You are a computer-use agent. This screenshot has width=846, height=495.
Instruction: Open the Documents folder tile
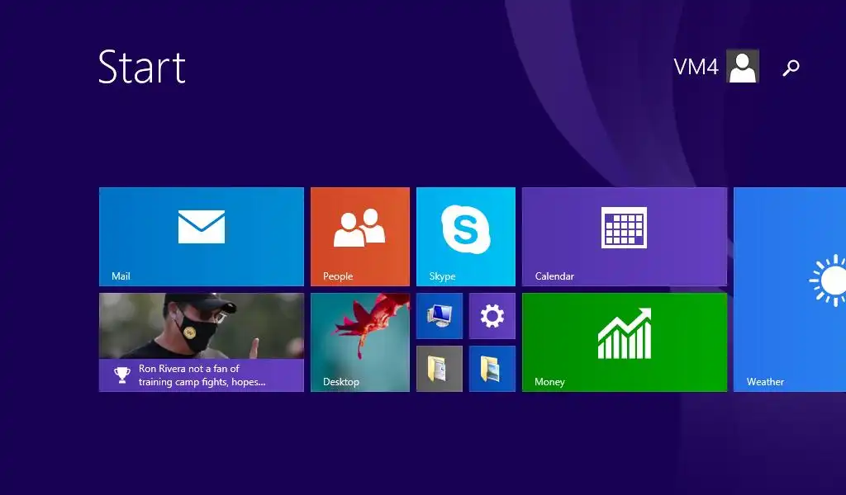(440, 369)
